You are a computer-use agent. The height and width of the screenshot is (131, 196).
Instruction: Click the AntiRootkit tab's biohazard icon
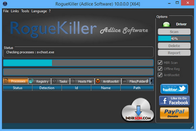pos(98,81)
